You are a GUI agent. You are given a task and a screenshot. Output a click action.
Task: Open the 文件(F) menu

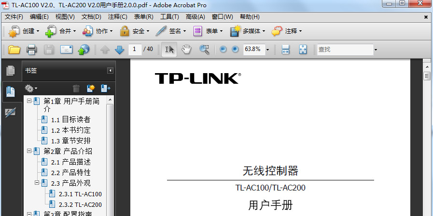coord(14,17)
